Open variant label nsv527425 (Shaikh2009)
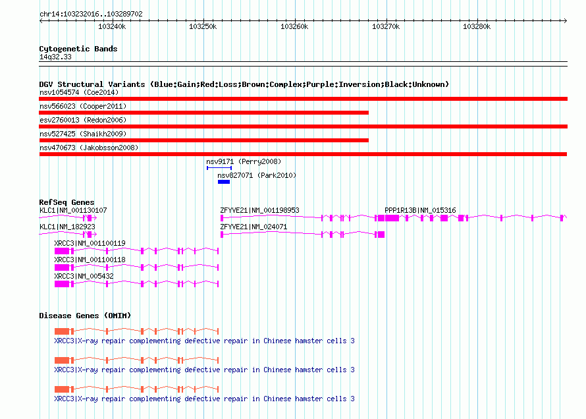 tap(83, 134)
